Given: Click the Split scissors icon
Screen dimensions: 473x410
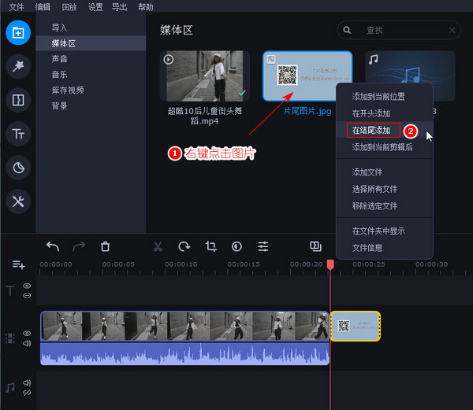Looking at the screenshot, I should pyautogui.click(x=158, y=246).
